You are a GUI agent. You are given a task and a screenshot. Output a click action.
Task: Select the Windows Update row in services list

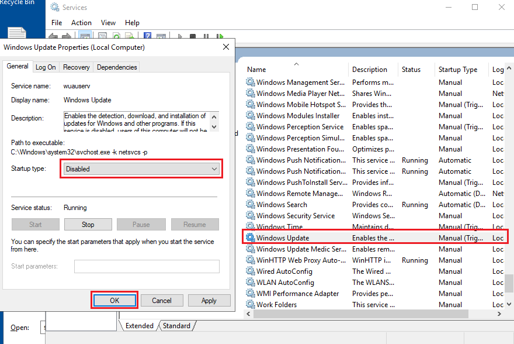[x=375, y=238]
